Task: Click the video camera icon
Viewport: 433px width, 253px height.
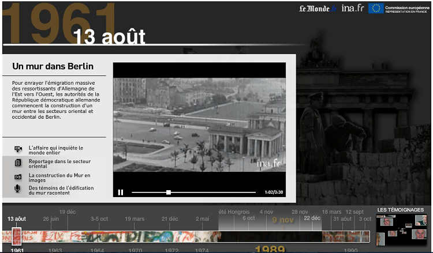Action: tap(18, 149)
